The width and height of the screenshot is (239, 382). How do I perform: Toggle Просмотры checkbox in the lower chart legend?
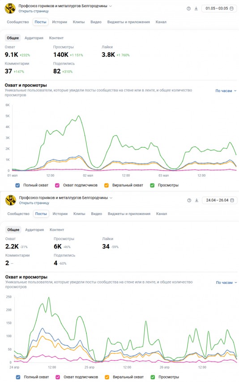153,377
